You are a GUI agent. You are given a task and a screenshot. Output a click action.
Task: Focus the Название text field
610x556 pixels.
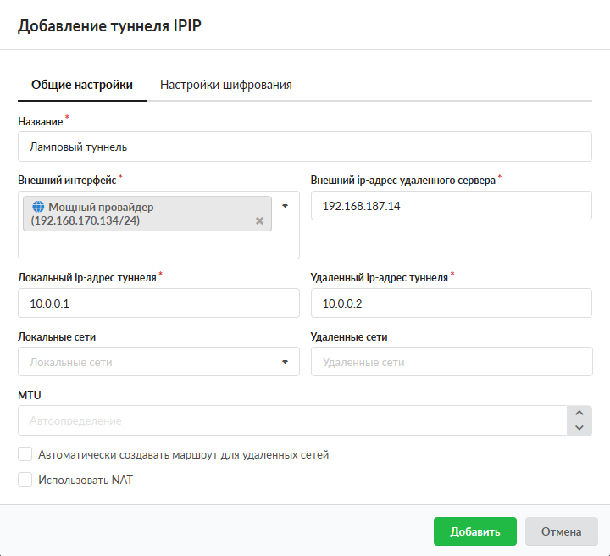click(304, 147)
